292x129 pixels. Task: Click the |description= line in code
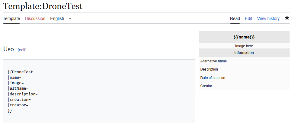click(23, 94)
